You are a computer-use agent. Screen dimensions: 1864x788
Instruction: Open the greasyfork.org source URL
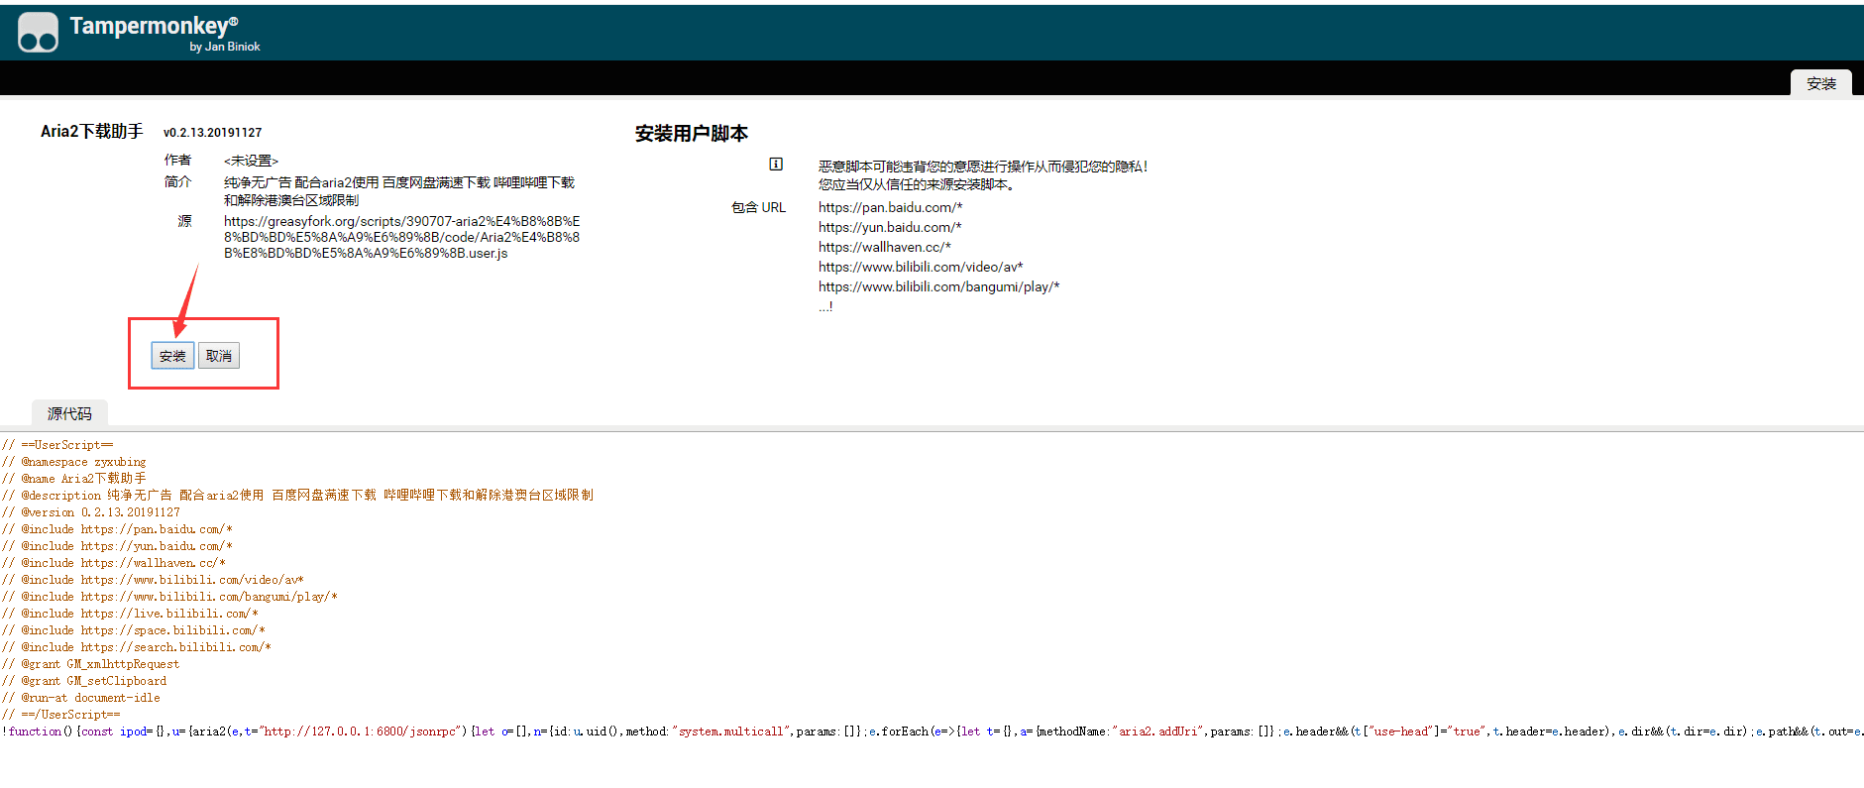pyautogui.click(x=402, y=237)
